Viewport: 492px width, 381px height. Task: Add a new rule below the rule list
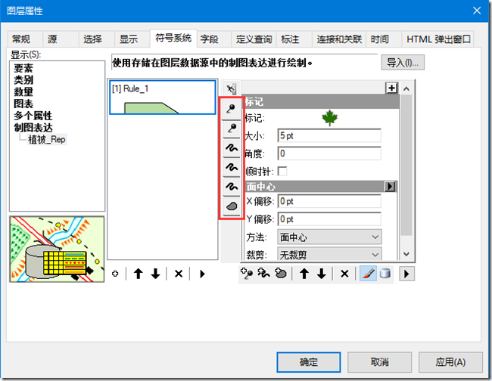tap(115, 274)
